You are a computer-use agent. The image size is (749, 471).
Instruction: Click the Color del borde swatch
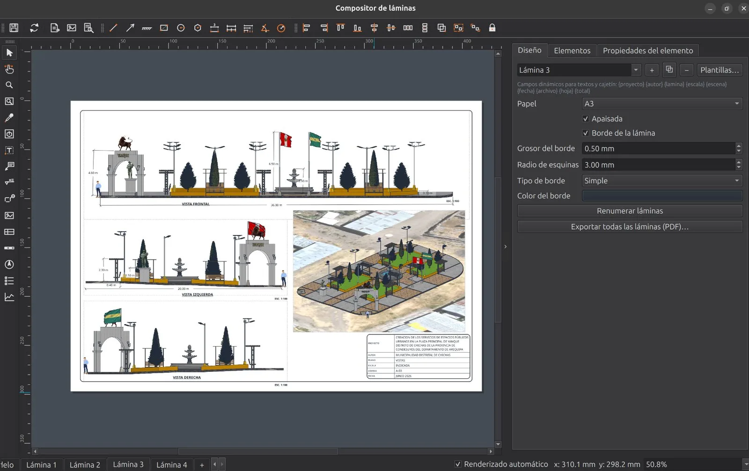click(x=662, y=196)
